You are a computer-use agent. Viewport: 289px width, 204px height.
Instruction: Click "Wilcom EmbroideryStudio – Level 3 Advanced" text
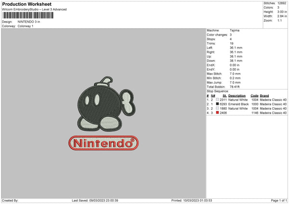[x=34, y=10]
